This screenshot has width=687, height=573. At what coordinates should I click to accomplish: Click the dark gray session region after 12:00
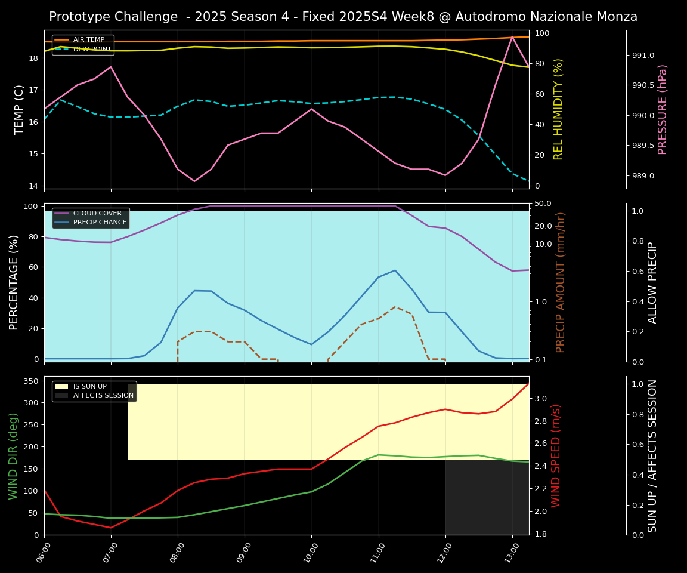pyautogui.click(x=487, y=497)
